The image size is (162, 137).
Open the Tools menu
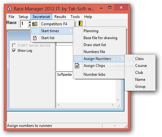75,17
